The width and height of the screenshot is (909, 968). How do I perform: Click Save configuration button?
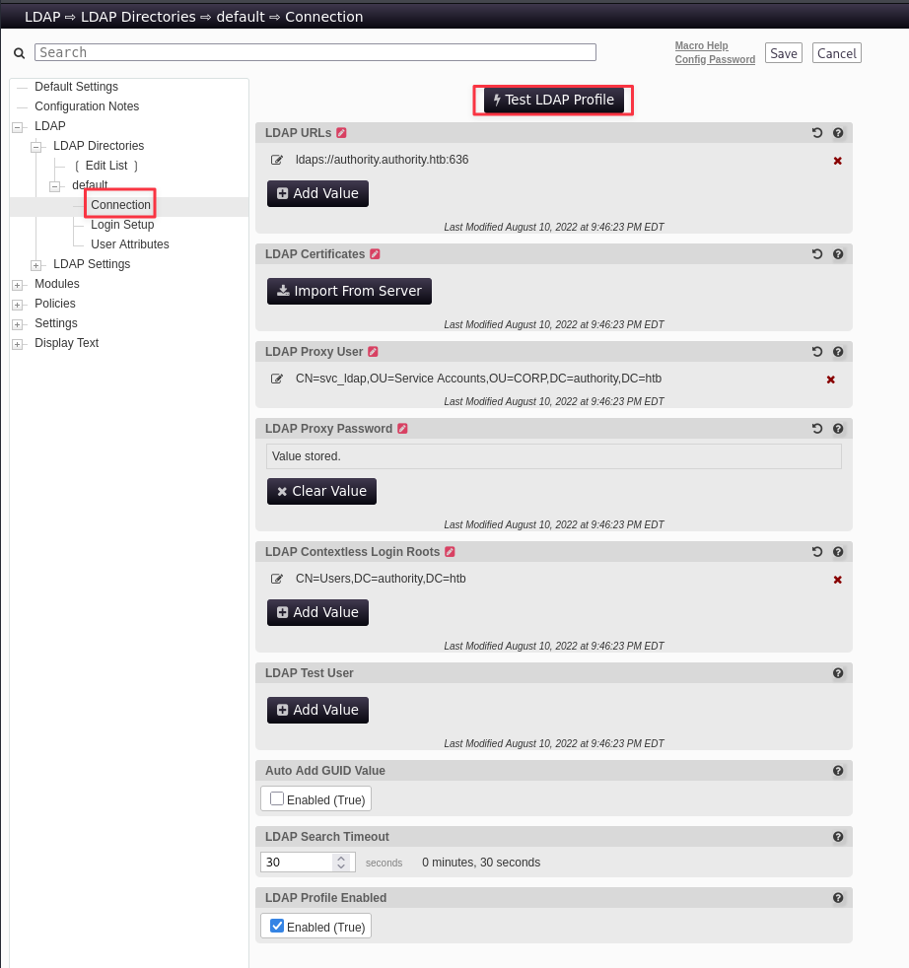pyautogui.click(x=783, y=53)
